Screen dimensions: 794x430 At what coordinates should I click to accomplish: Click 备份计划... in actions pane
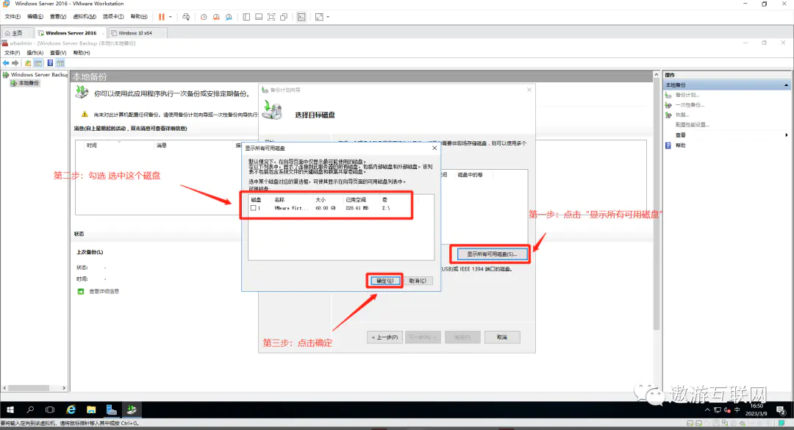(687, 96)
